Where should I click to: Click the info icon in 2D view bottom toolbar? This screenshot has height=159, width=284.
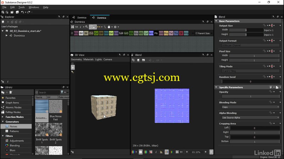click(156, 152)
